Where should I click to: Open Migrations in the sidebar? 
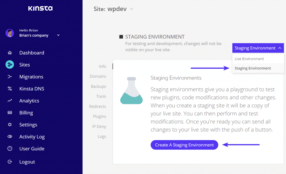31,77
